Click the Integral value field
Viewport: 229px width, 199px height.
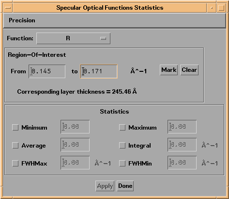tap(182, 145)
